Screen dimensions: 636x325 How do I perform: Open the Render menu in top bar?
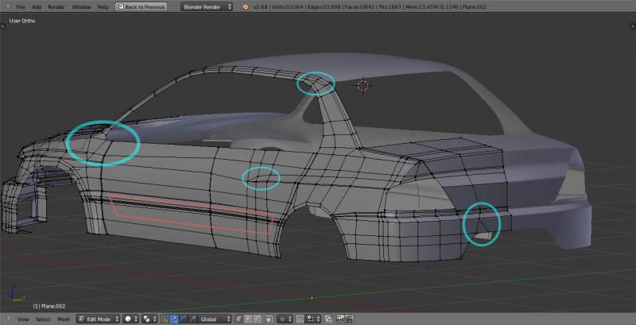56,6
